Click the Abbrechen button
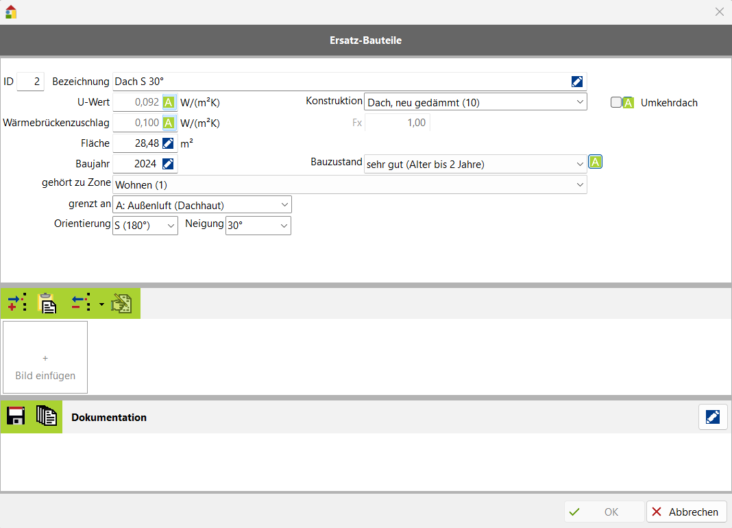 [686, 512]
